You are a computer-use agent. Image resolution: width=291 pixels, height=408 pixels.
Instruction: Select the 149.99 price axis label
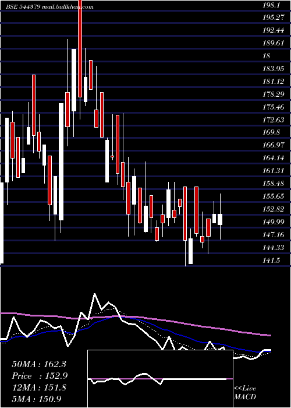coord(273,221)
